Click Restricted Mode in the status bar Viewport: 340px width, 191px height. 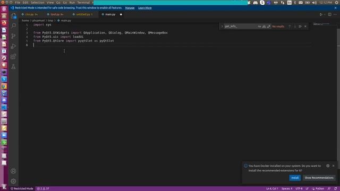point(22,189)
